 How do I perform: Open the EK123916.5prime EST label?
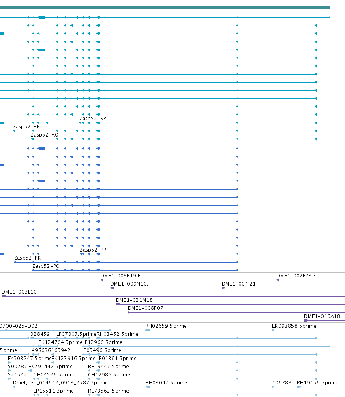pos(73,359)
